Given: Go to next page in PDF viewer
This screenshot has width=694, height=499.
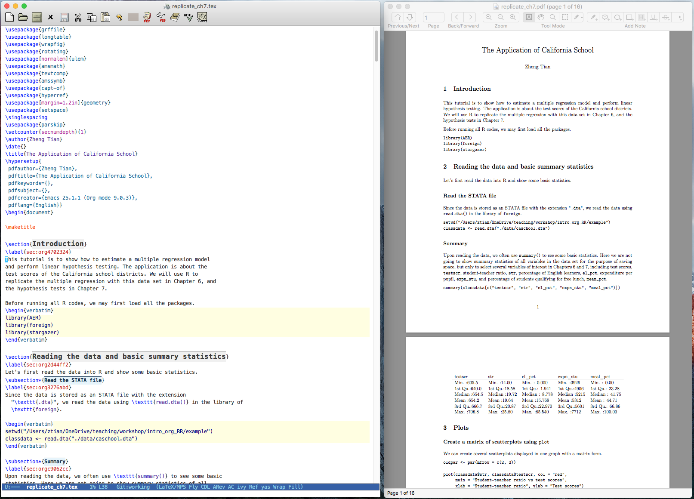Looking at the screenshot, I should (x=410, y=17).
